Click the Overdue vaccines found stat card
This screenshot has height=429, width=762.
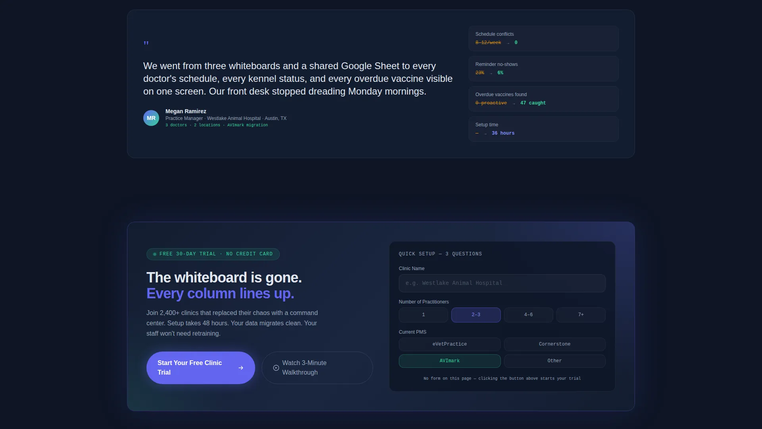[544, 99]
